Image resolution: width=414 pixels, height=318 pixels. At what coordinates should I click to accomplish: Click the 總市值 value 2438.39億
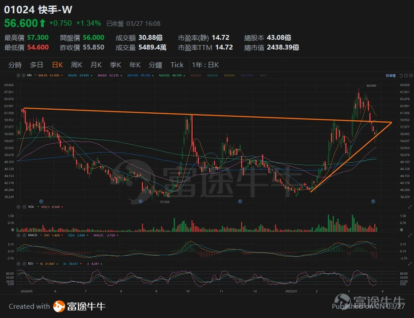[283, 47]
